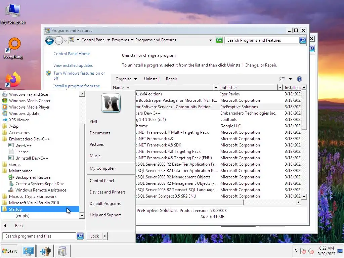Click the muted volume tray icon
This screenshot has height=258, width=344.
(x=311, y=251)
